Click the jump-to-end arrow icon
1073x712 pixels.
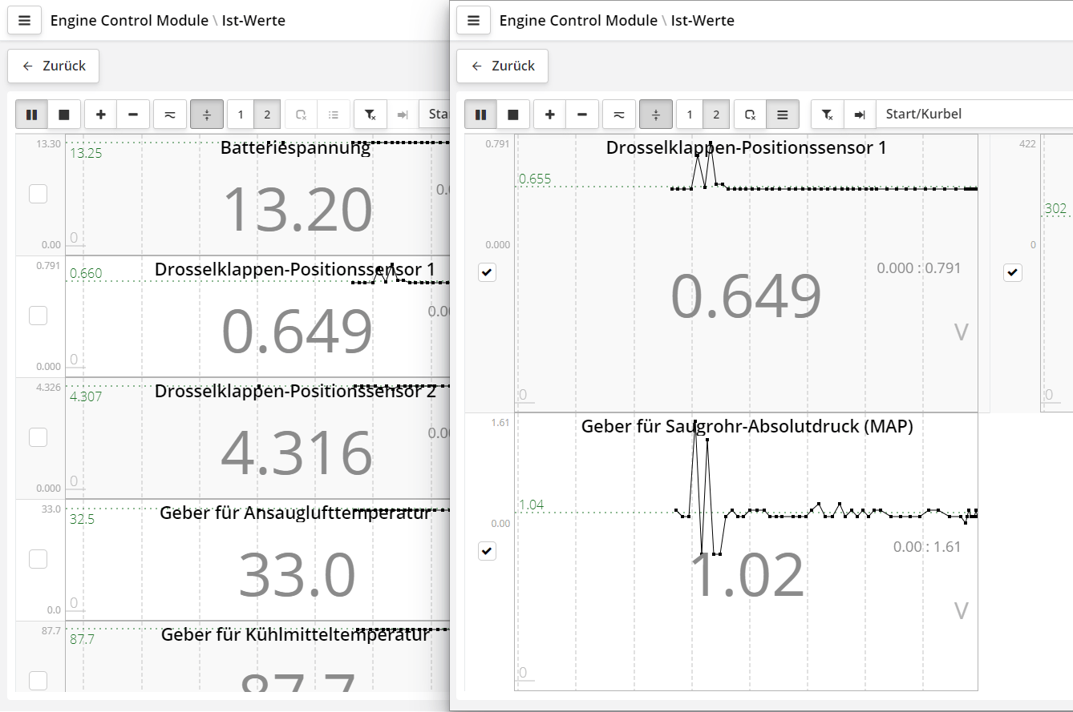859,114
